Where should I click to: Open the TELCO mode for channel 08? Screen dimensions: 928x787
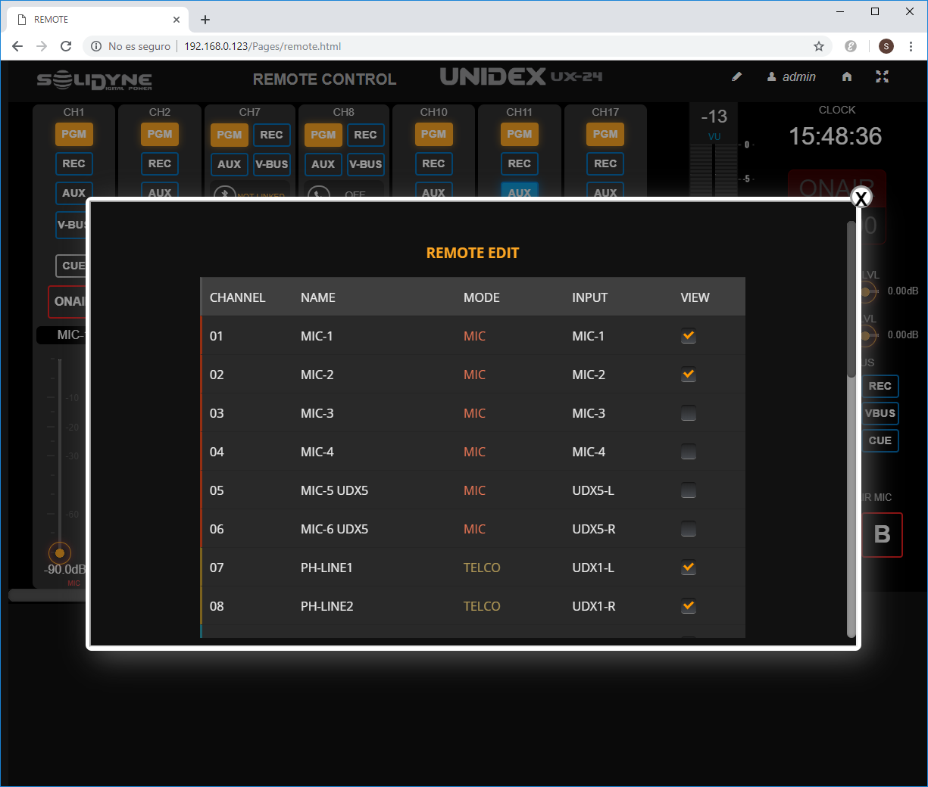[x=482, y=605]
